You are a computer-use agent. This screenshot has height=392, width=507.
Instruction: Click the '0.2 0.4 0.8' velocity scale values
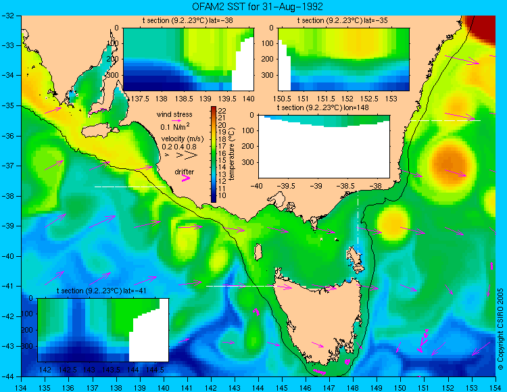coord(179,147)
